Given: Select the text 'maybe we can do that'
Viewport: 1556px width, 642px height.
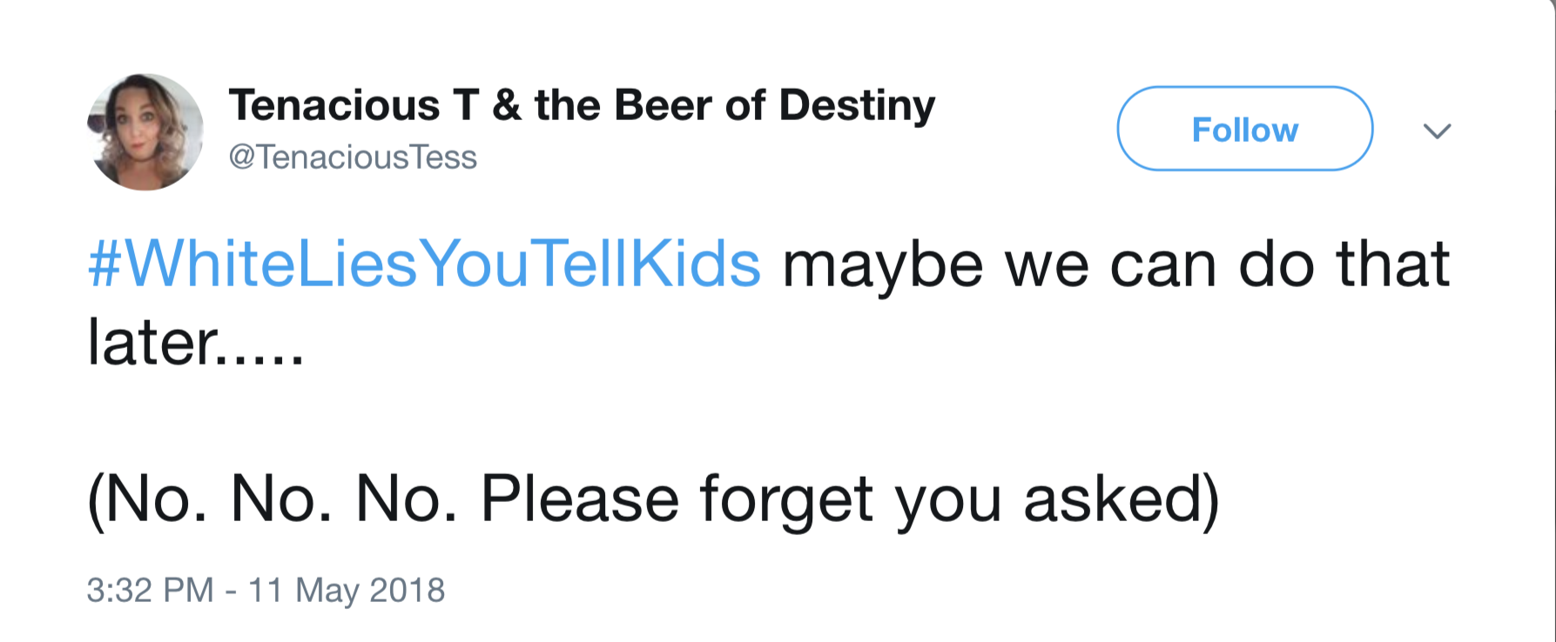Looking at the screenshot, I should coord(1116,264).
